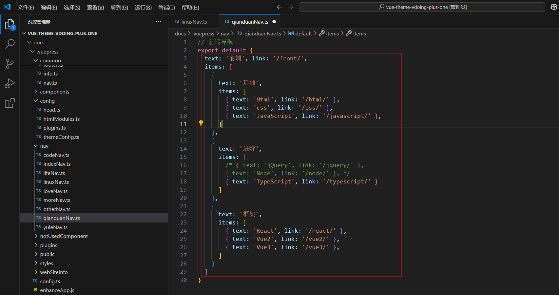Open the 终端(T) menu

pos(166,7)
